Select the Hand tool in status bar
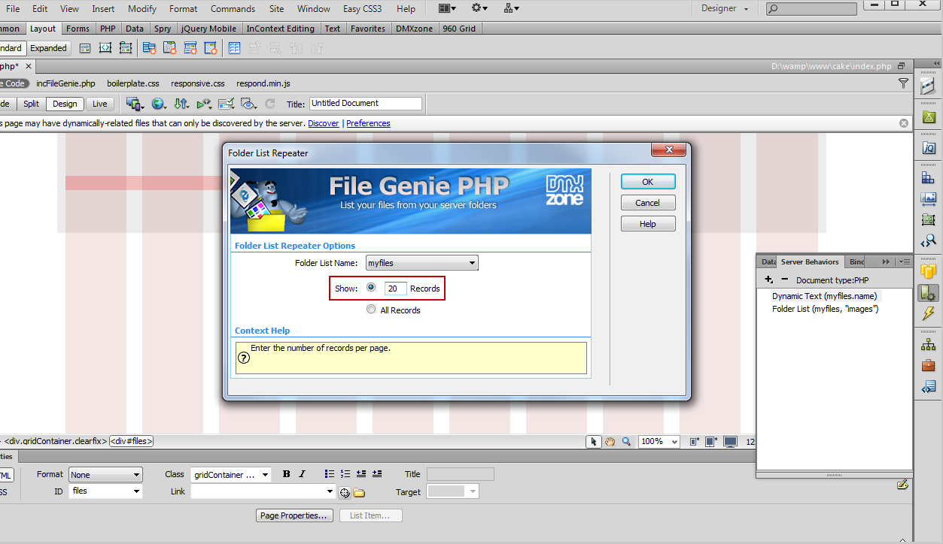Image resolution: width=943 pixels, height=544 pixels. 610,442
